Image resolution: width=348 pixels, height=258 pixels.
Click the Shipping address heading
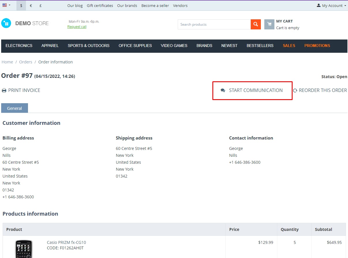point(134,138)
